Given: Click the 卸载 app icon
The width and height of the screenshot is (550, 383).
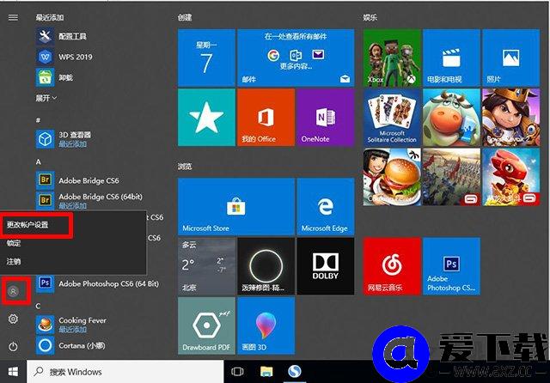Looking at the screenshot, I should (x=45, y=77).
